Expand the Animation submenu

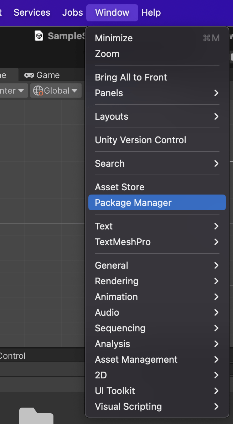point(157,297)
